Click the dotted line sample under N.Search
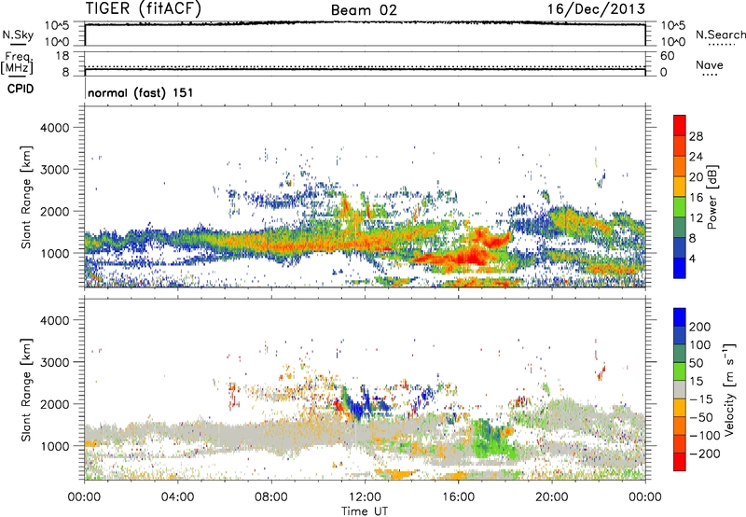 (721, 45)
